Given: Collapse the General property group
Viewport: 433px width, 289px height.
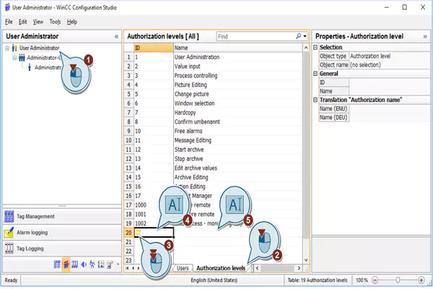Looking at the screenshot, I should [315, 74].
